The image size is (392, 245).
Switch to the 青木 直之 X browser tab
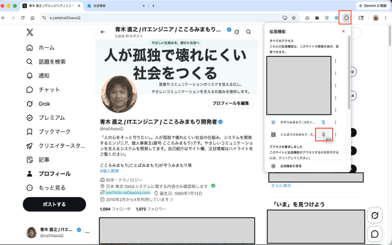pos(51,6)
